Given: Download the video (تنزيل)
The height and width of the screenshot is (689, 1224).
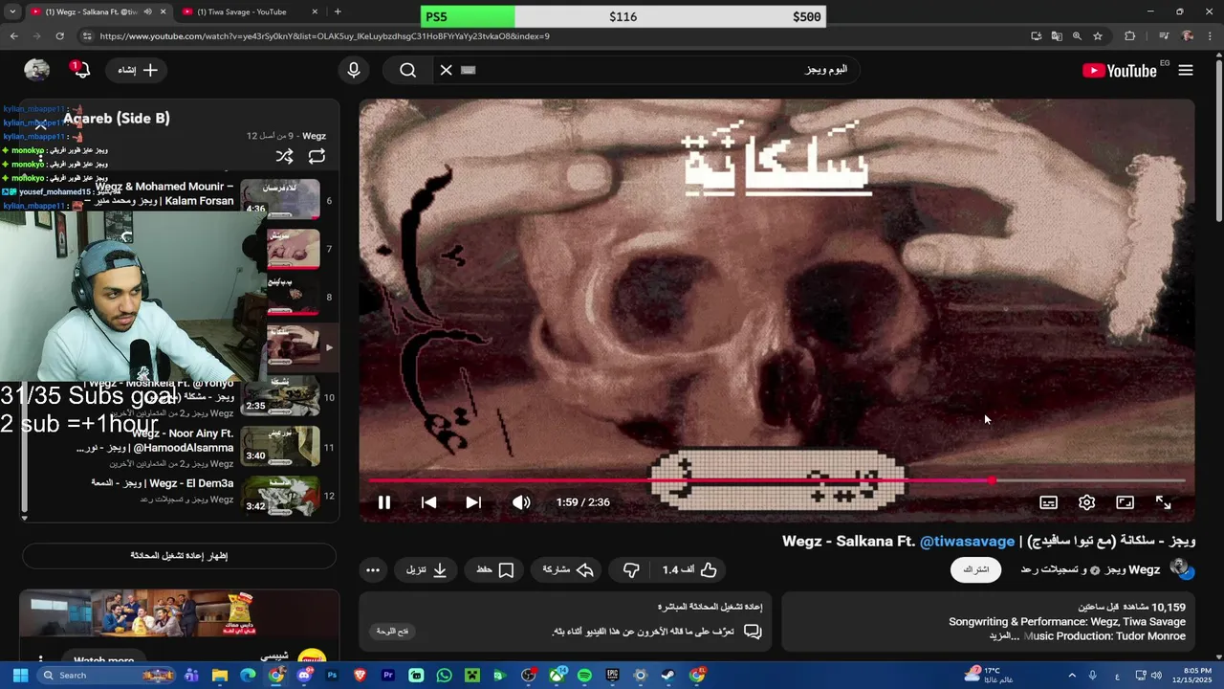Looking at the screenshot, I should click(x=426, y=569).
